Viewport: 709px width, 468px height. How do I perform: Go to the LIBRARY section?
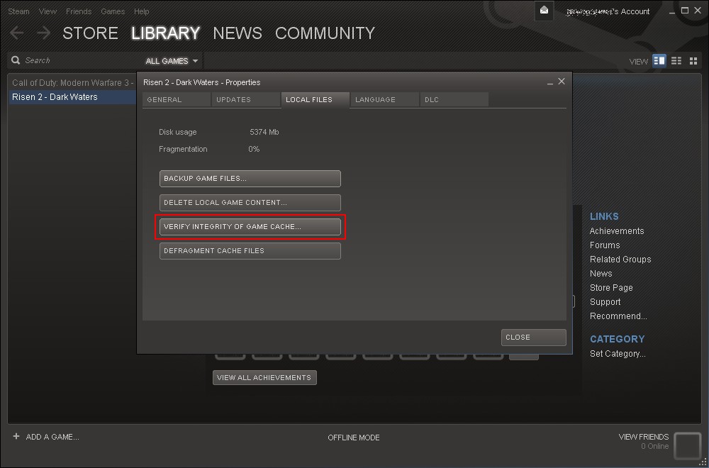pos(165,33)
